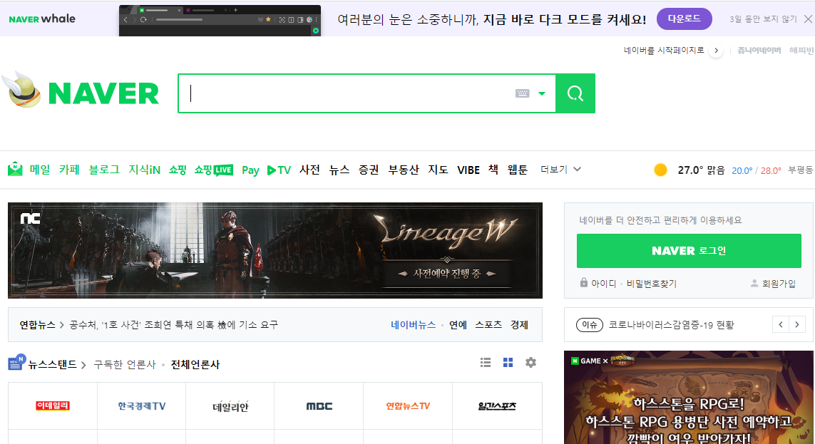Open 쇼핑 LIVE menu item

(x=214, y=170)
